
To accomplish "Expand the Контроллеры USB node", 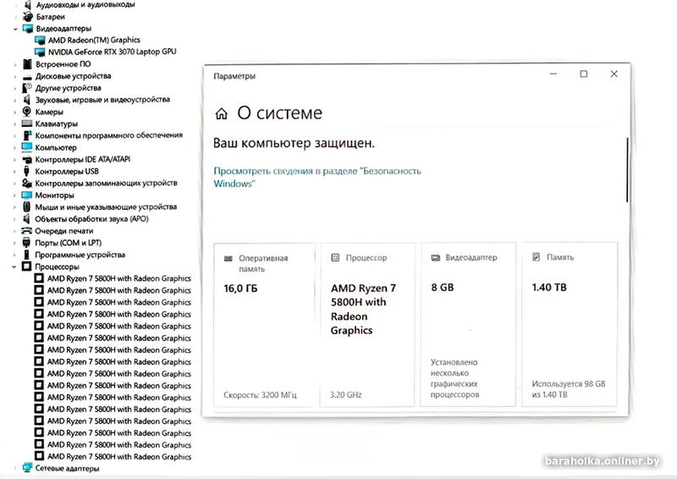I will tap(14, 172).
